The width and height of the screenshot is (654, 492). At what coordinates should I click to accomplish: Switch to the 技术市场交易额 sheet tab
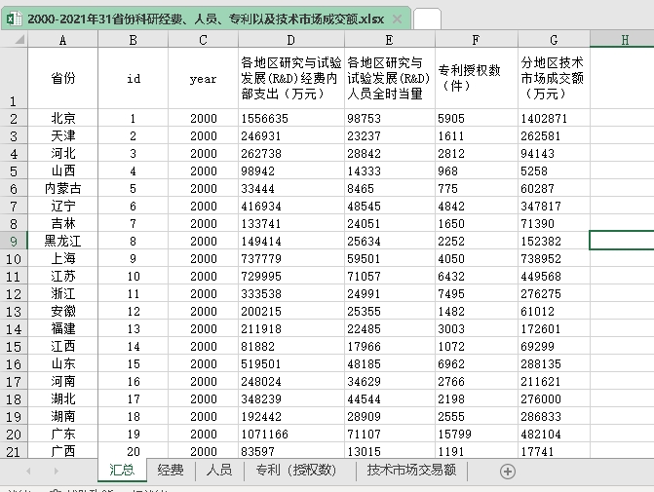(x=411, y=470)
